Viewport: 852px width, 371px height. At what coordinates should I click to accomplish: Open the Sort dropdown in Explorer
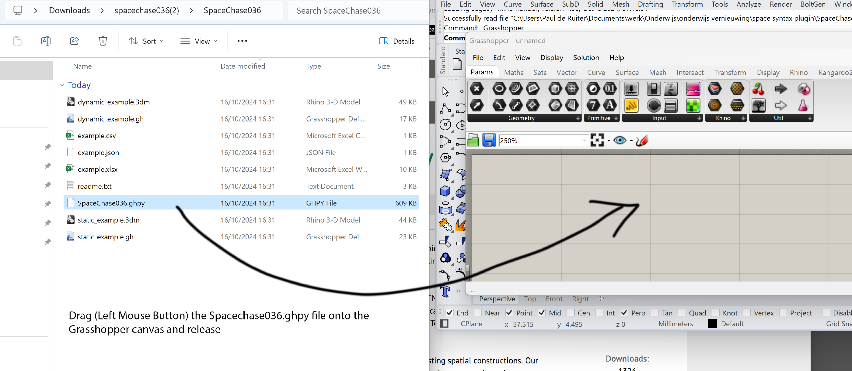(146, 41)
